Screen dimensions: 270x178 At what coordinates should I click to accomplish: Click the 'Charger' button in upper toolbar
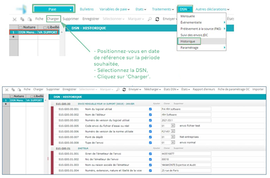(x=53, y=18)
